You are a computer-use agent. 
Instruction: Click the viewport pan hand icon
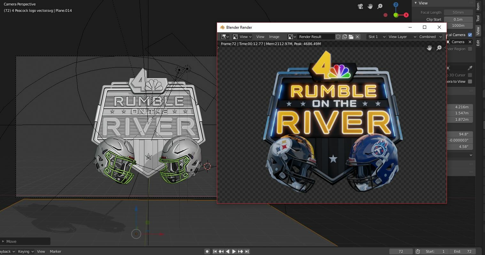click(x=370, y=6)
